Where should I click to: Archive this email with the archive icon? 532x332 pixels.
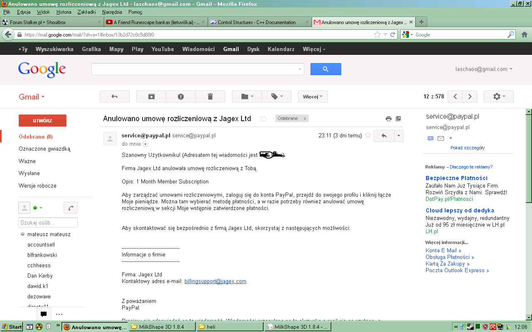[x=151, y=97]
